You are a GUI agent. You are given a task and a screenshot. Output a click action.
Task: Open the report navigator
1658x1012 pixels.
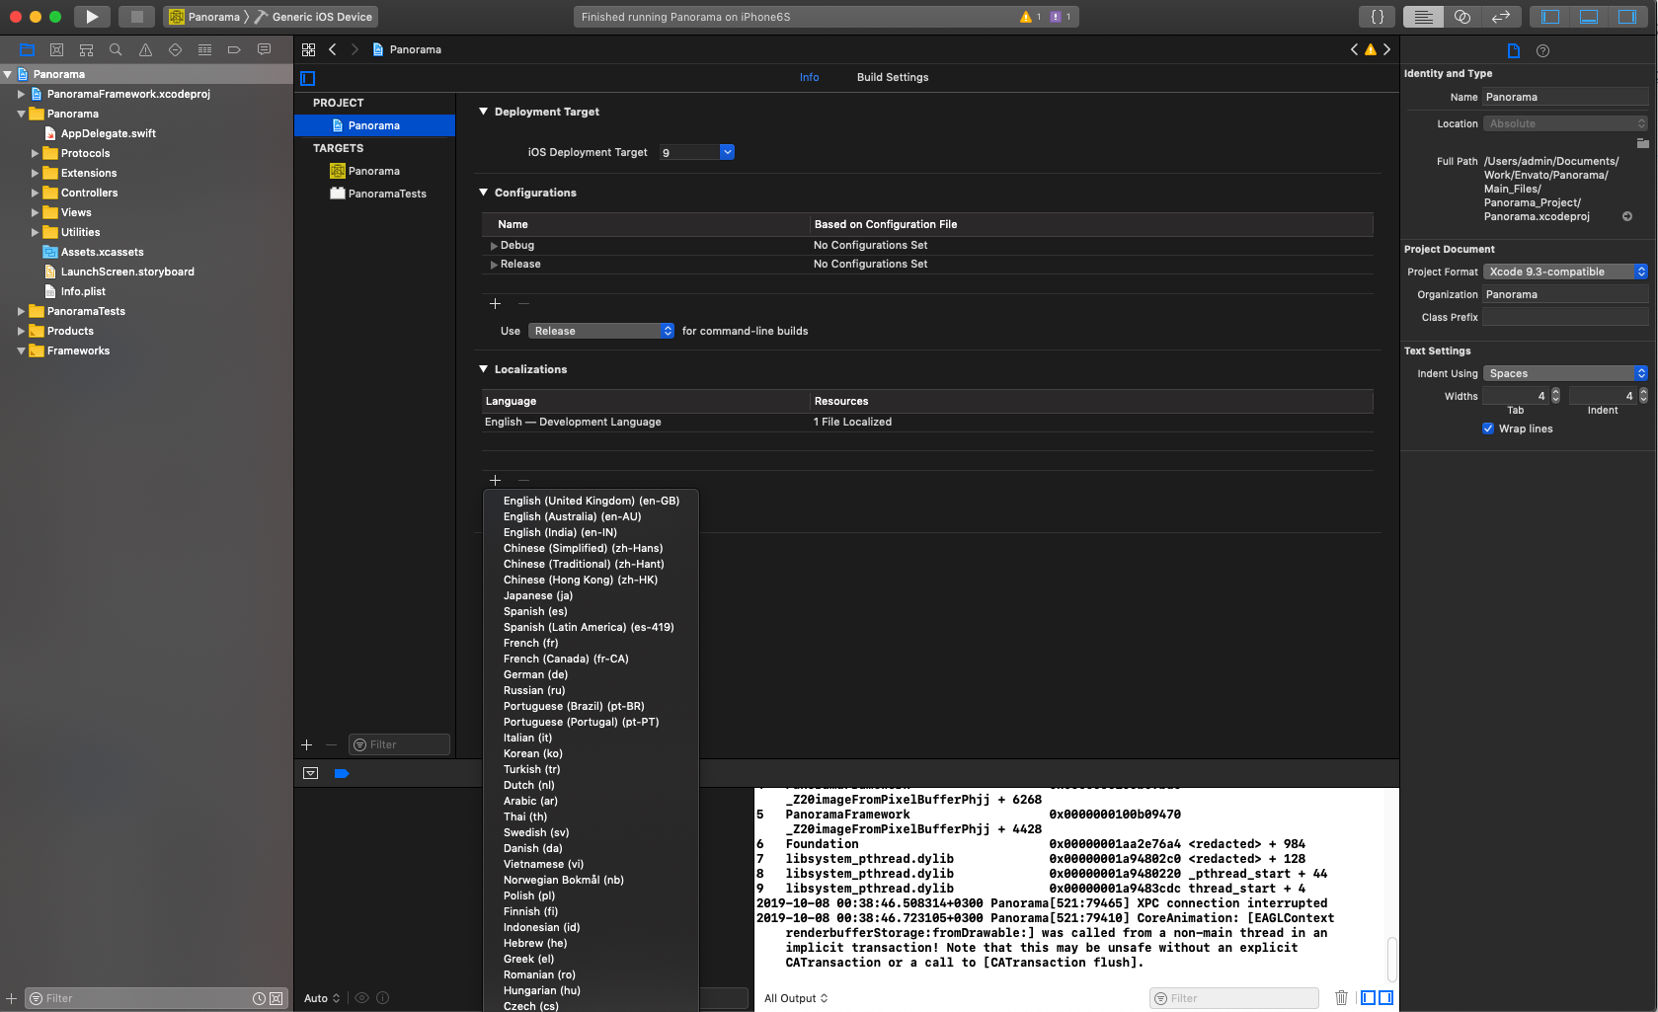[x=264, y=49]
